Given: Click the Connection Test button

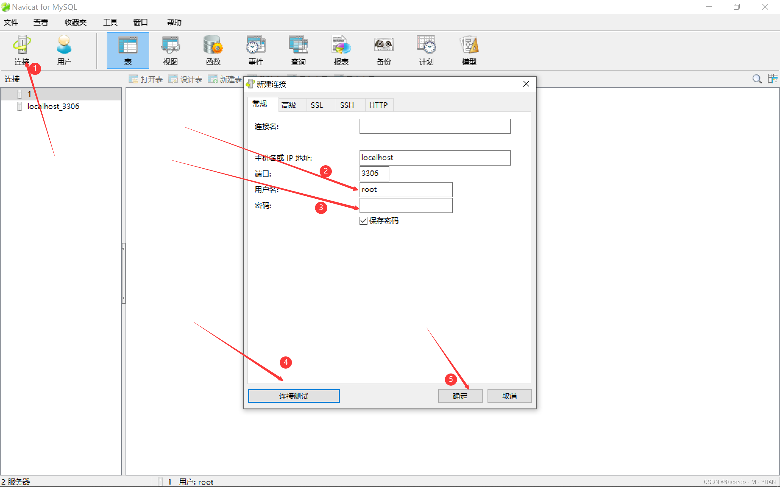Looking at the screenshot, I should coord(294,396).
